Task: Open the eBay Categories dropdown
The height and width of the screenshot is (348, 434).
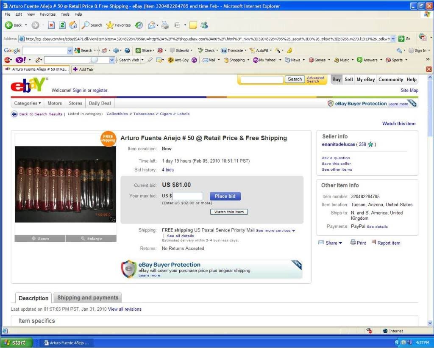Action: tap(28, 103)
